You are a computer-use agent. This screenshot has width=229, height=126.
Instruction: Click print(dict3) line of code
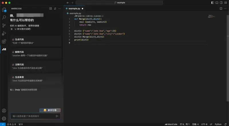pos(81,40)
